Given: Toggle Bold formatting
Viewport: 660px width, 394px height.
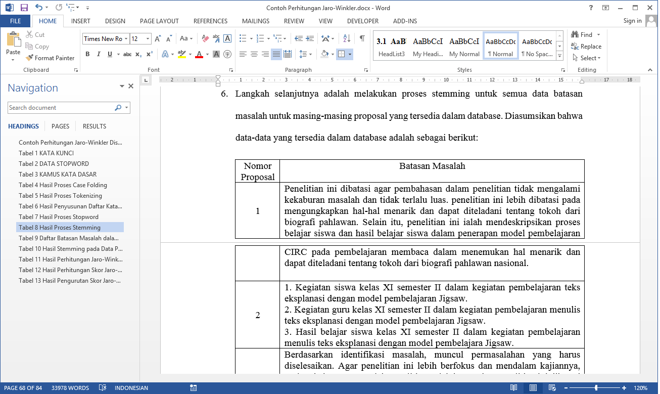Looking at the screenshot, I should (87, 54).
